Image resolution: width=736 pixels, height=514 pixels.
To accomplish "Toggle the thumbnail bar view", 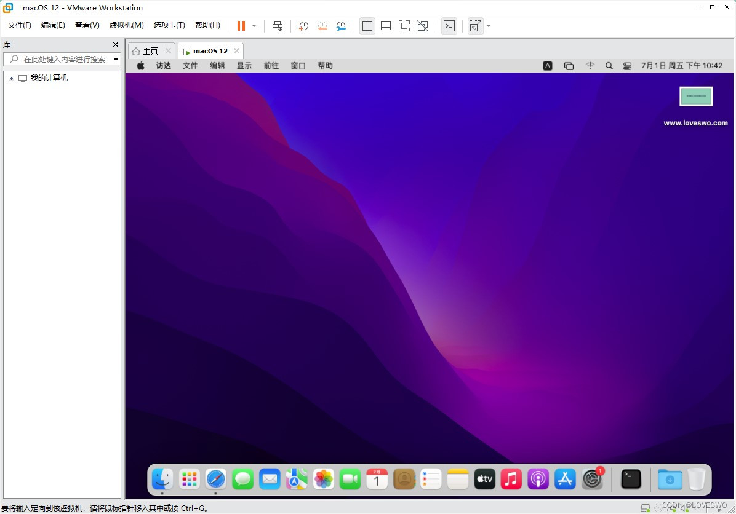I will point(386,26).
